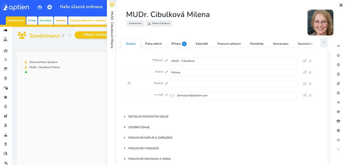Click the Zaměstnanci tag under the name
This screenshot has width=347, height=165.
tap(135, 23)
